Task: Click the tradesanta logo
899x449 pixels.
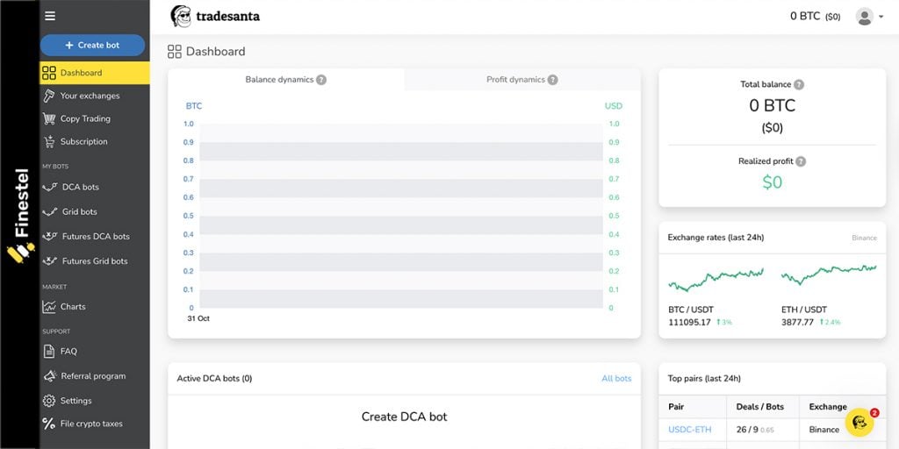Action: pos(215,16)
